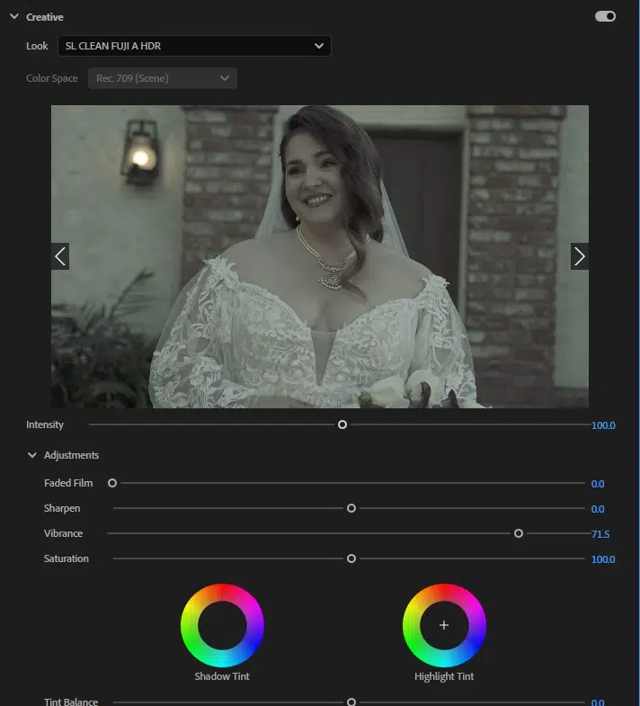The width and height of the screenshot is (640, 706).
Task: Click the Faded Film slider handle
Action: click(112, 483)
